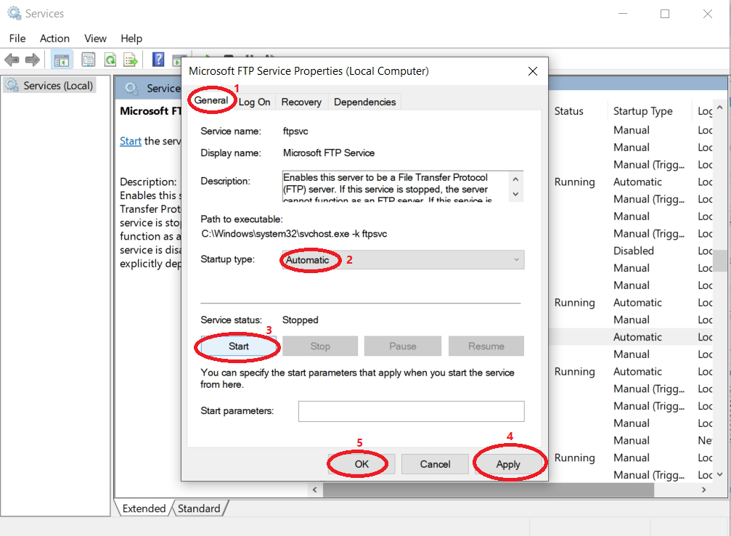
Task: Click the Apply button
Action: [508, 464]
